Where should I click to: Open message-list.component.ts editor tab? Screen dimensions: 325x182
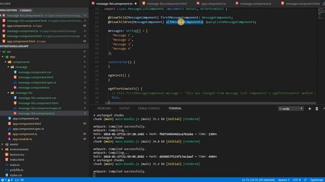pos(114,4)
